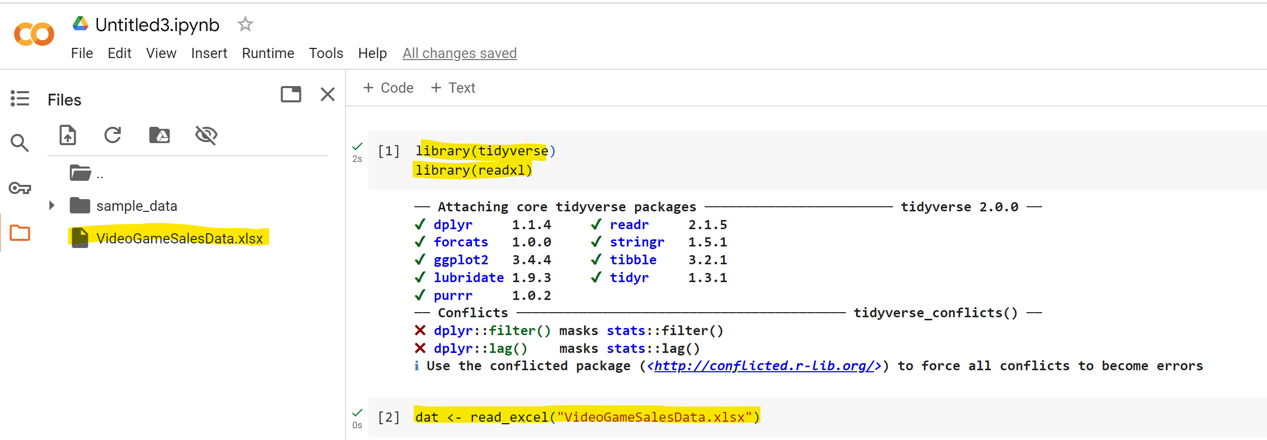
Task: Toggle show hidden files eye icon
Action: click(206, 135)
